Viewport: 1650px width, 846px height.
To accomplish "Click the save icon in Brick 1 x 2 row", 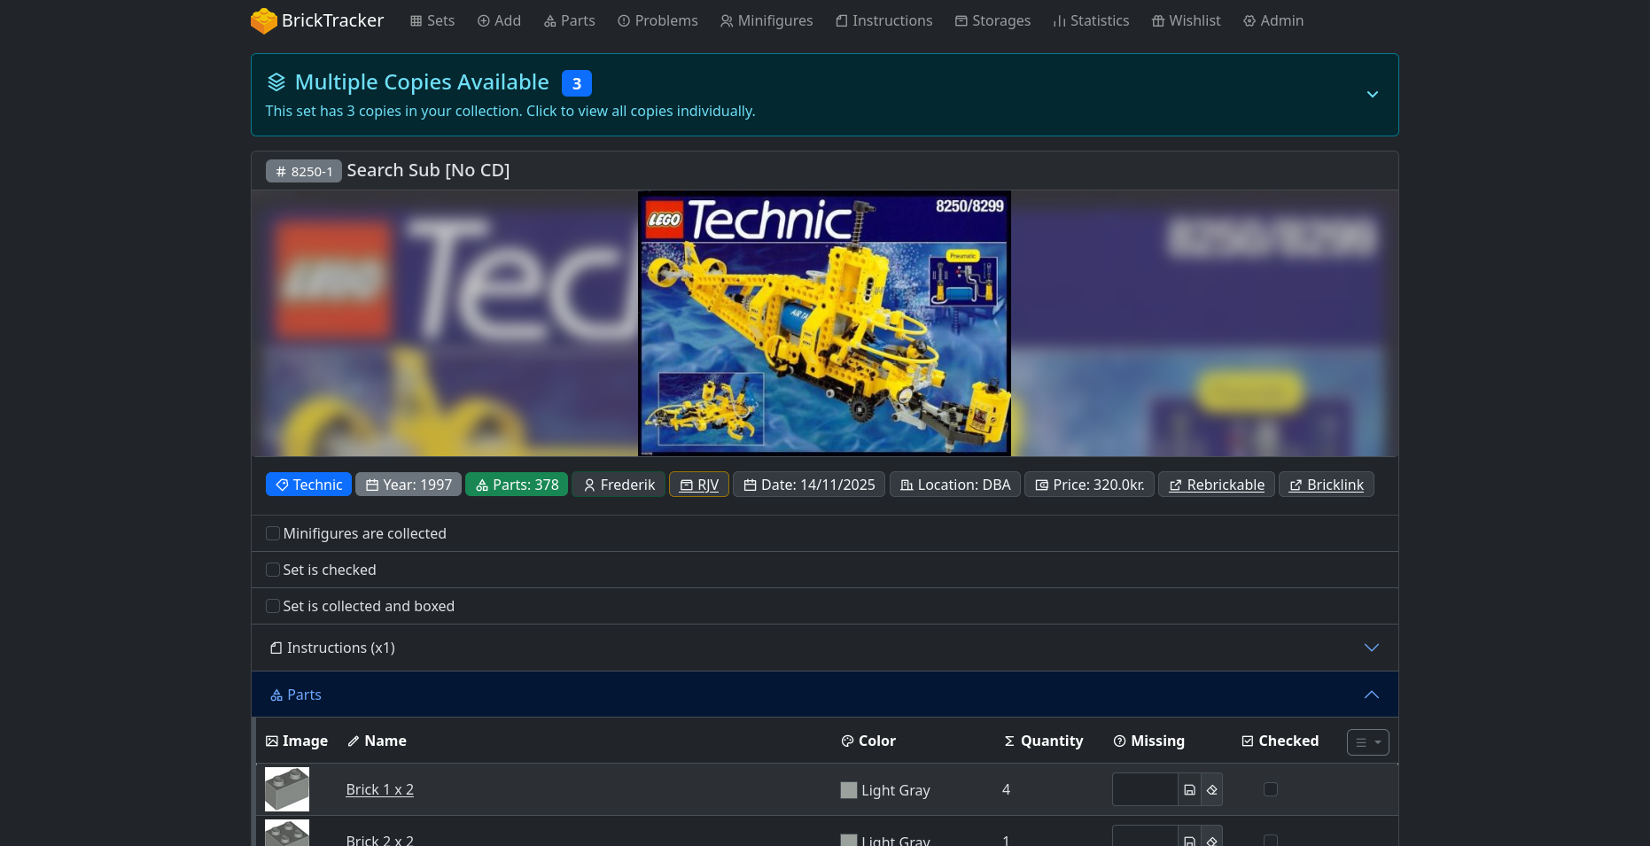I will (x=1189, y=789).
